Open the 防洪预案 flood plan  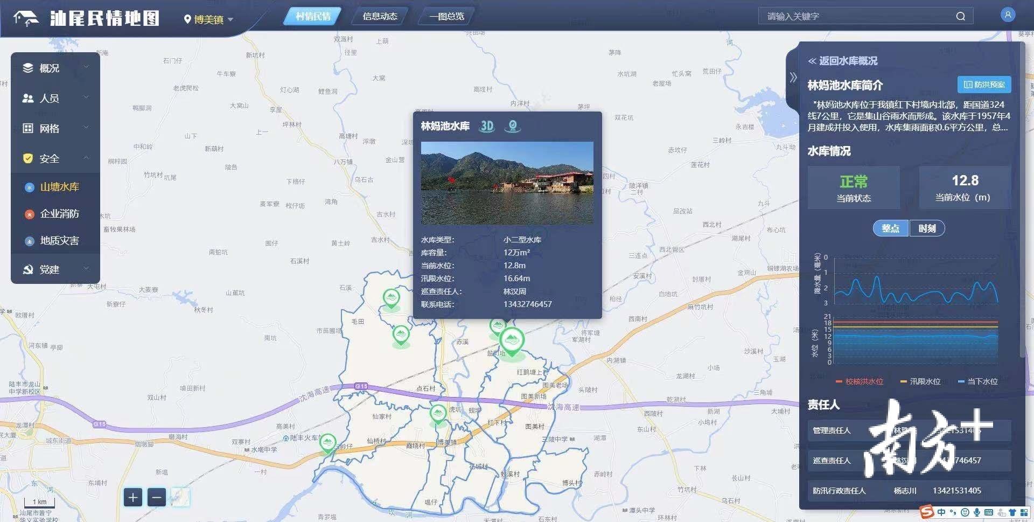click(984, 85)
